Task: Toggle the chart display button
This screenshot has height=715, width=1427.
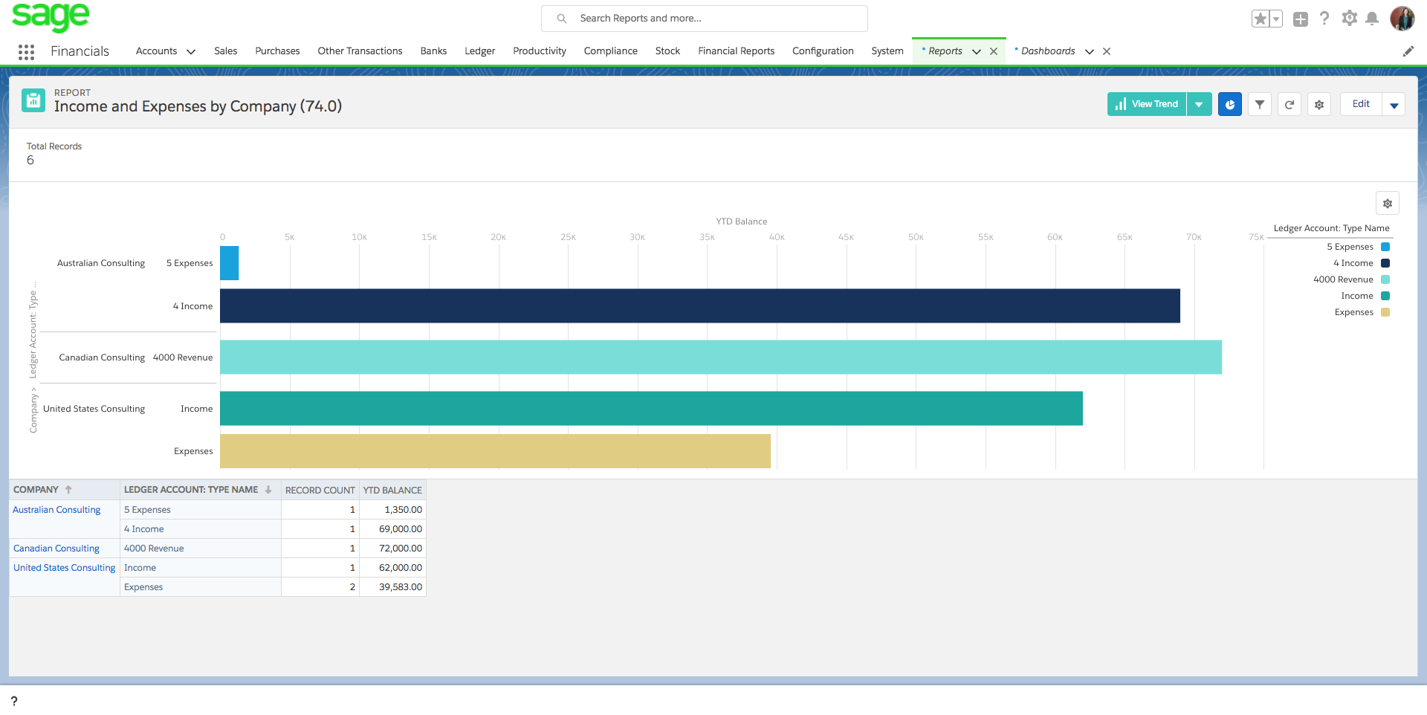Action: point(1230,105)
